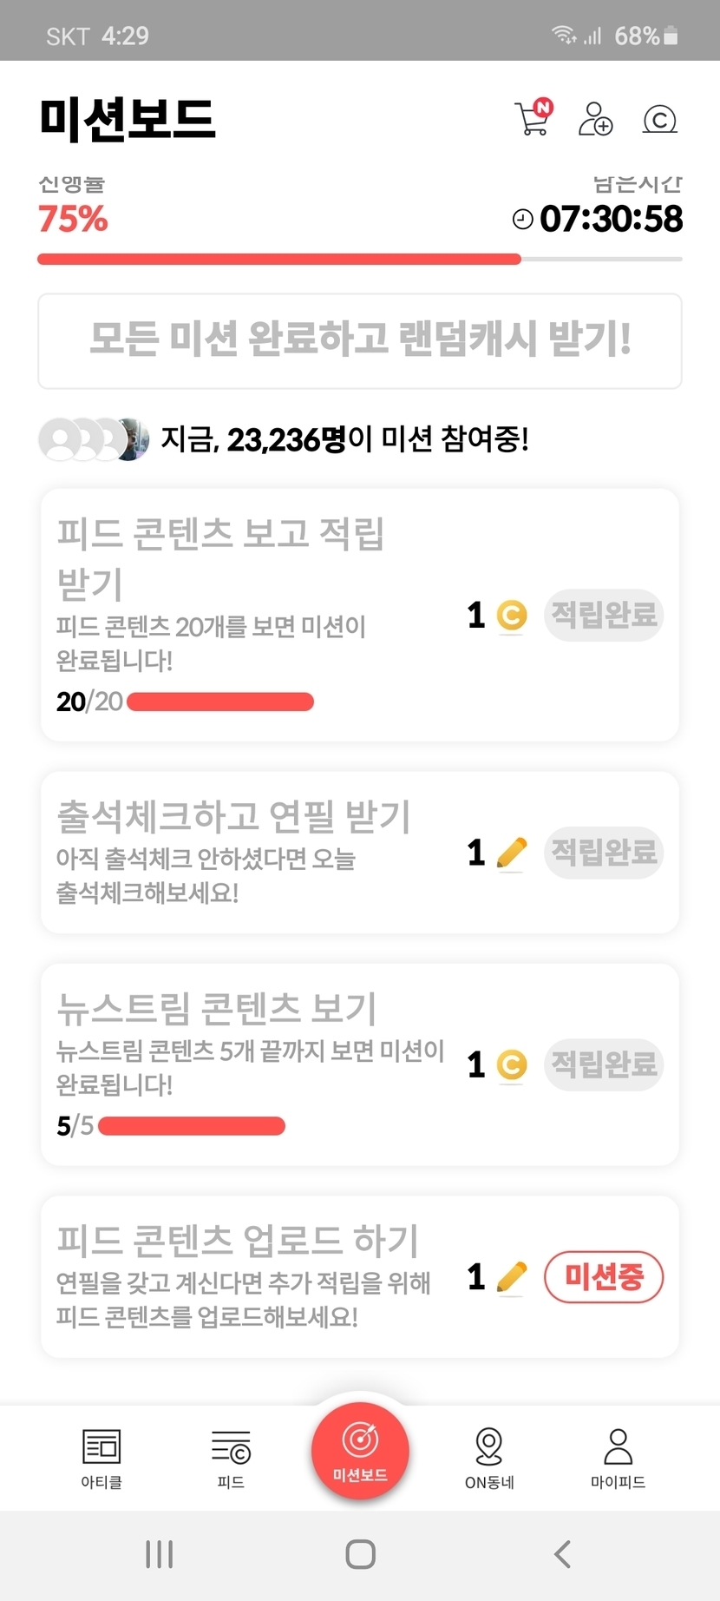720x1601 pixels.
Task: Open the shopping cart icon
Action: [532, 119]
